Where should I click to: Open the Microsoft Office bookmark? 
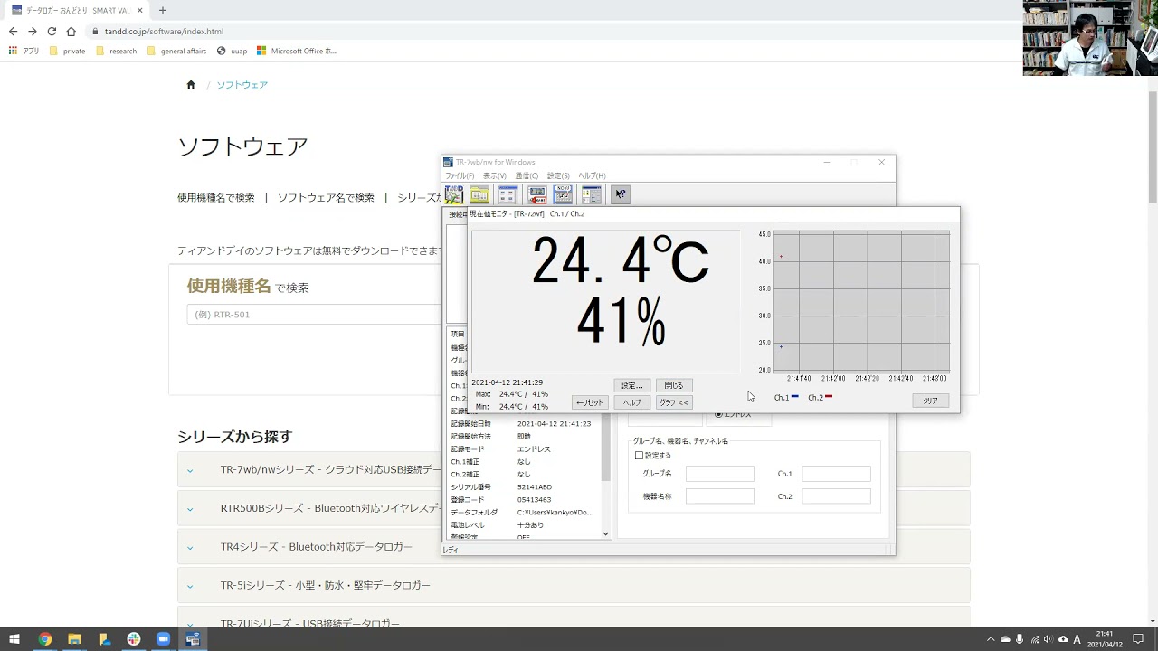297,51
